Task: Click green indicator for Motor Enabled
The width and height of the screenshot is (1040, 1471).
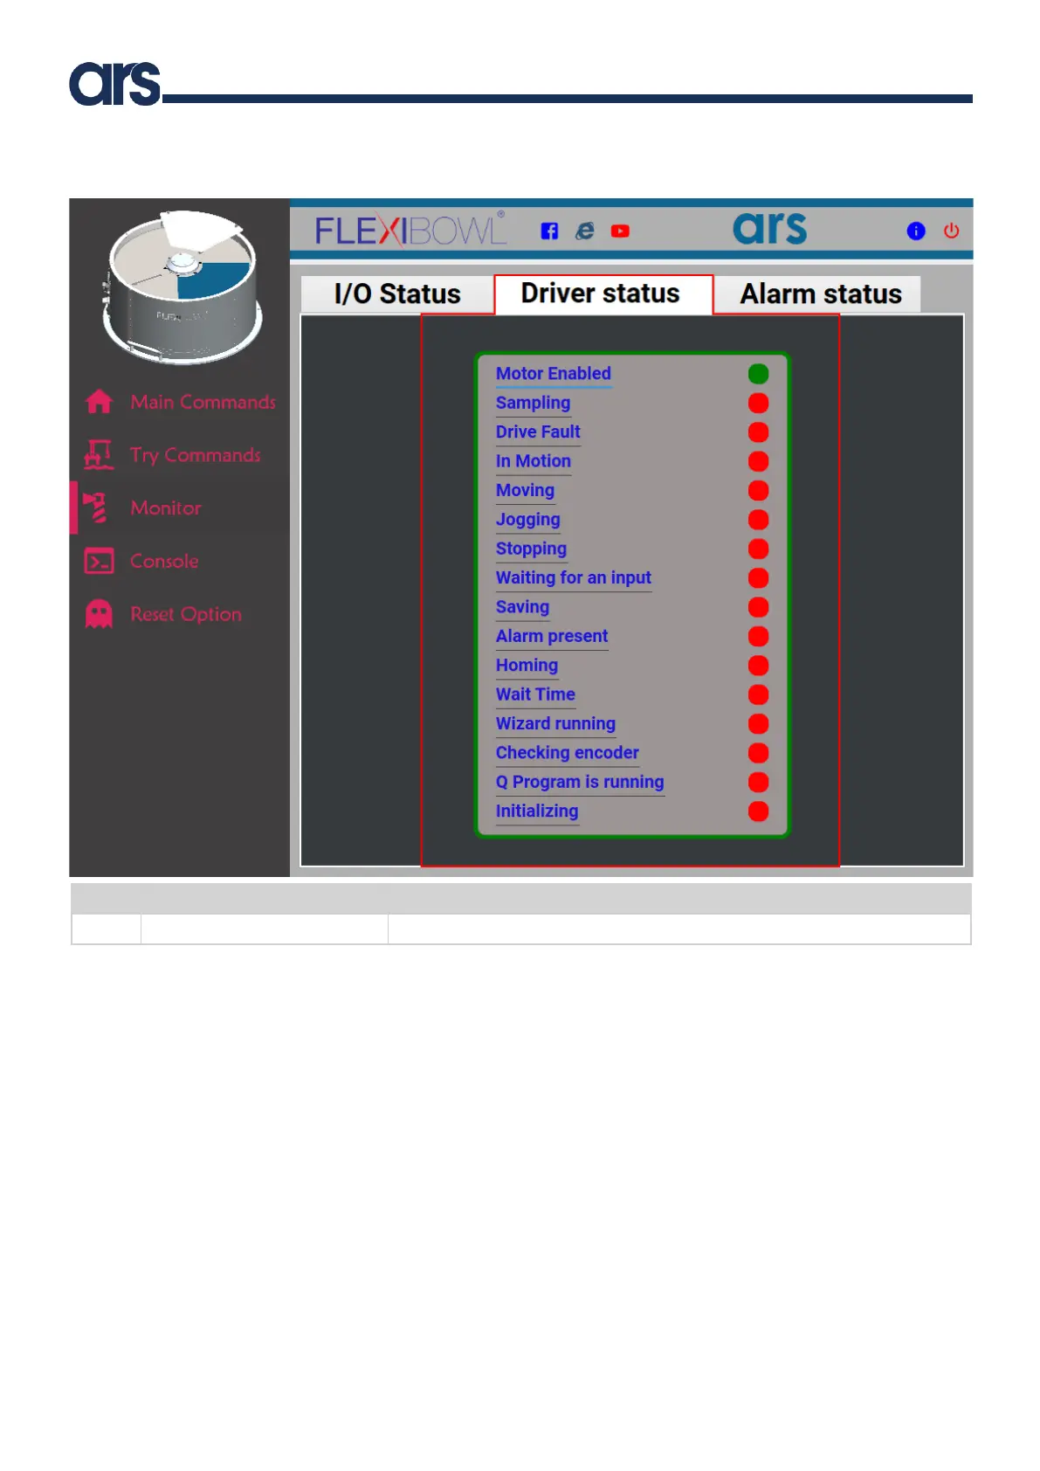Action: coord(758,374)
